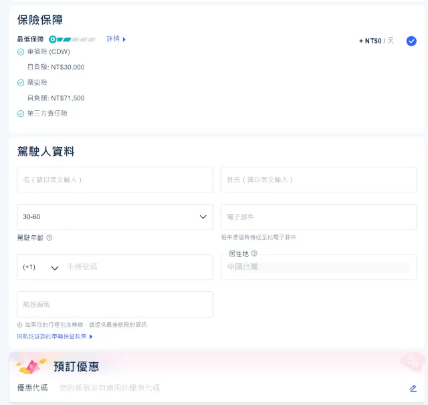This screenshot has height=405, width=428.
Task: Click the checkmark icon beside 第三方責任險
Action: coord(21,114)
